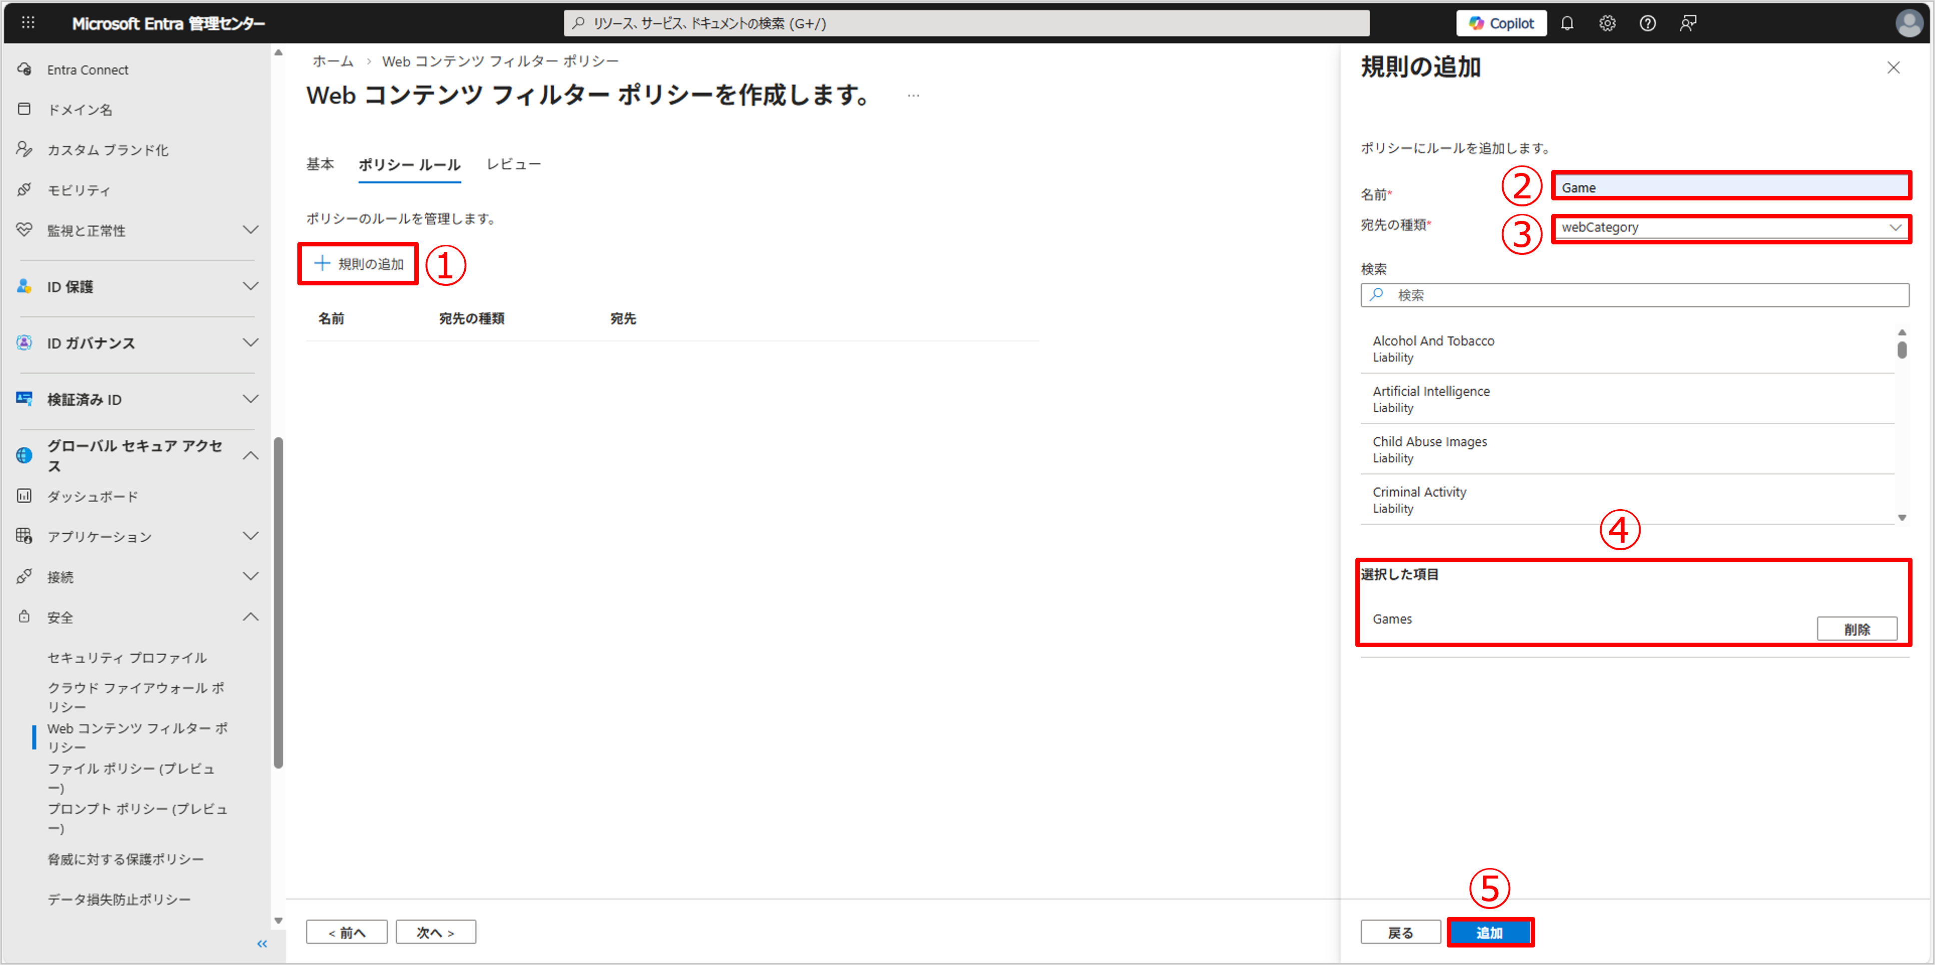Open the 宛先の種類 webCategory dropdown
Viewport: 1935px width, 965px height.
(1731, 227)
